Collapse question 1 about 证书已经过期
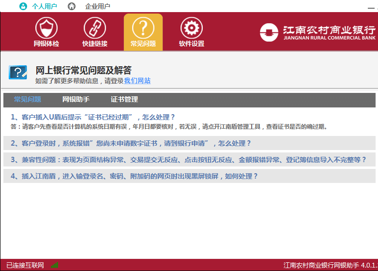 92,117
